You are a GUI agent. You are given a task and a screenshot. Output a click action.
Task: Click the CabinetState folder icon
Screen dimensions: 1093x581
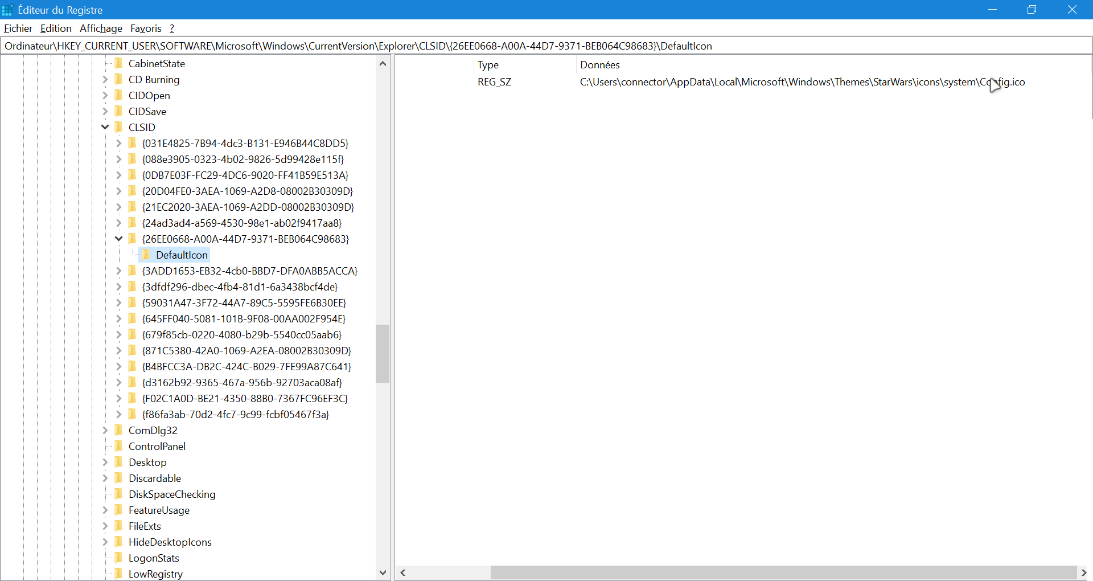(118, 63)
